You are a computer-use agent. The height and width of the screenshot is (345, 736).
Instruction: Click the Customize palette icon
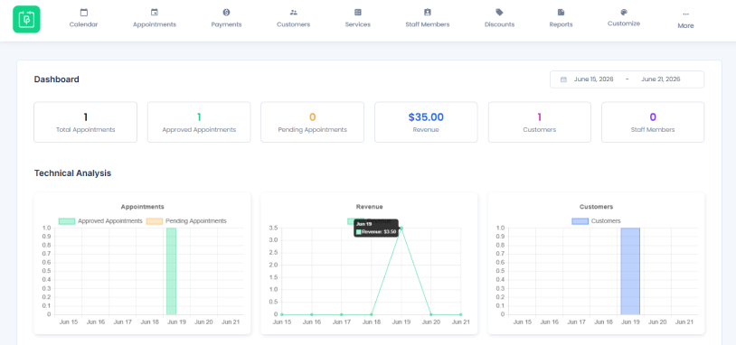(624, 12)
